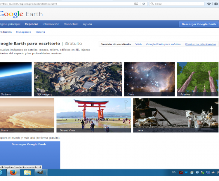Click the Action Center flag icon
Screen dimensions: 219x181
coord(218,173)
